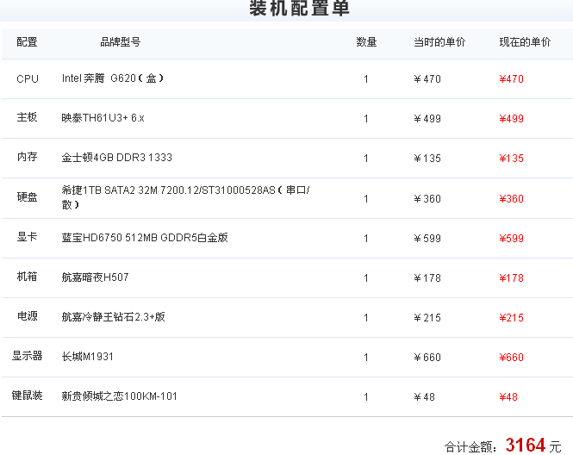Screen dimensions: 573x455
Task: Click quantity 1 in the 主板 row
Action: pyautogui.click(x=366, y=118)
